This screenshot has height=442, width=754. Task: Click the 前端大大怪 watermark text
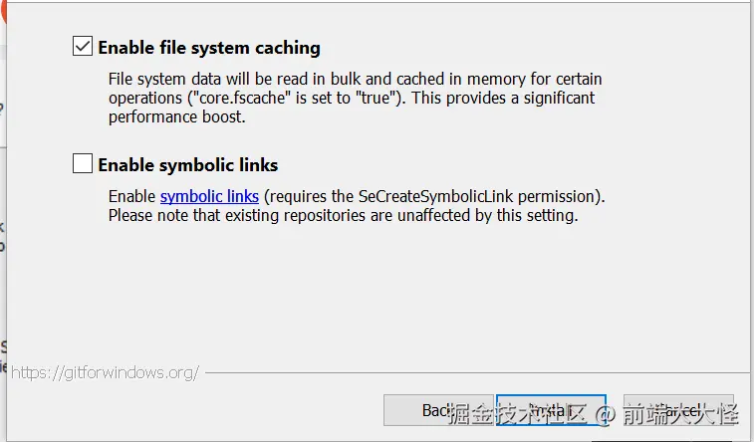coord(681,413)
